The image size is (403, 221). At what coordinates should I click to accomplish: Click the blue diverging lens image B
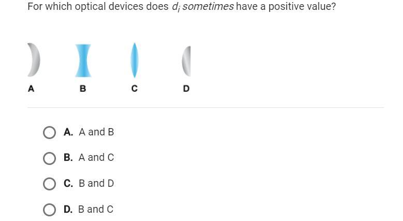(83, 61)
